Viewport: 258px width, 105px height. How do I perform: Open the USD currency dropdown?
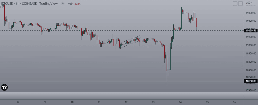(x=249, y=3)
